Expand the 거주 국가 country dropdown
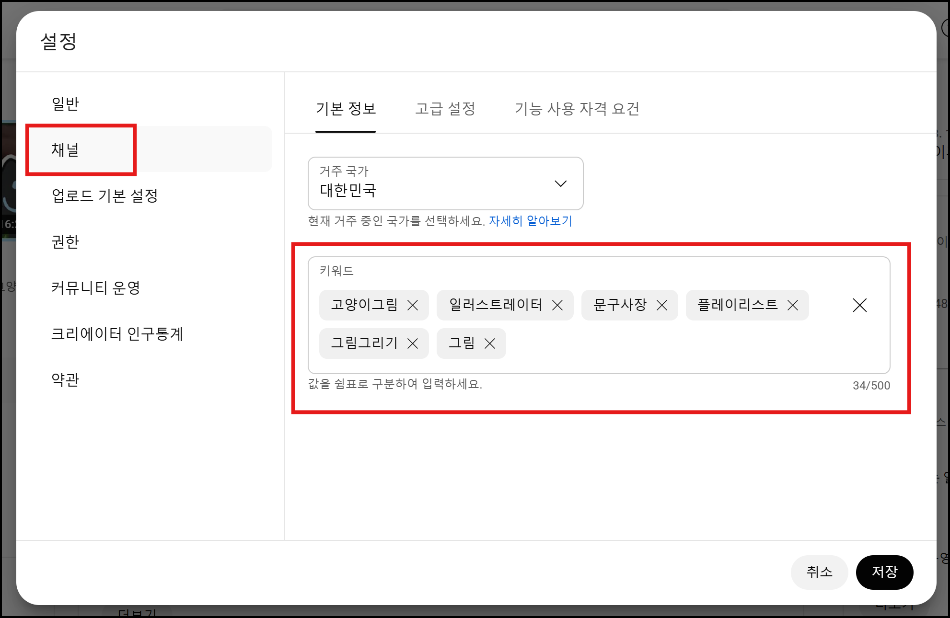 click(445, 183)
